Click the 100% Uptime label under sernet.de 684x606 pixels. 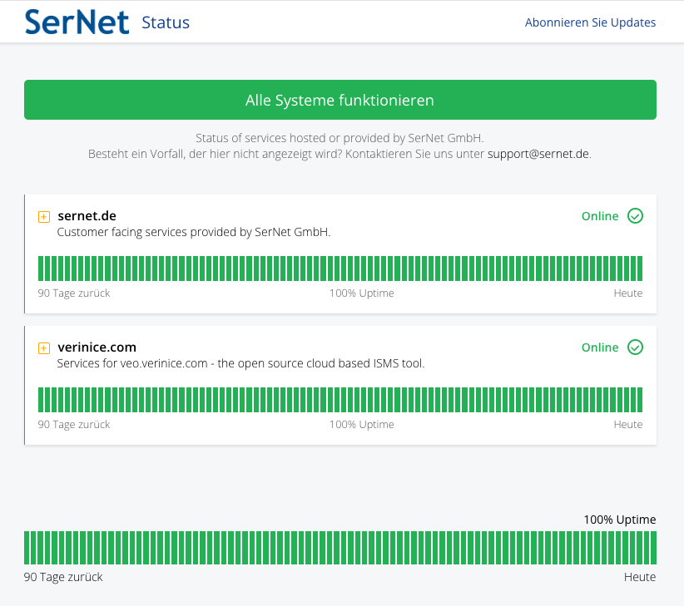point(361,293)
